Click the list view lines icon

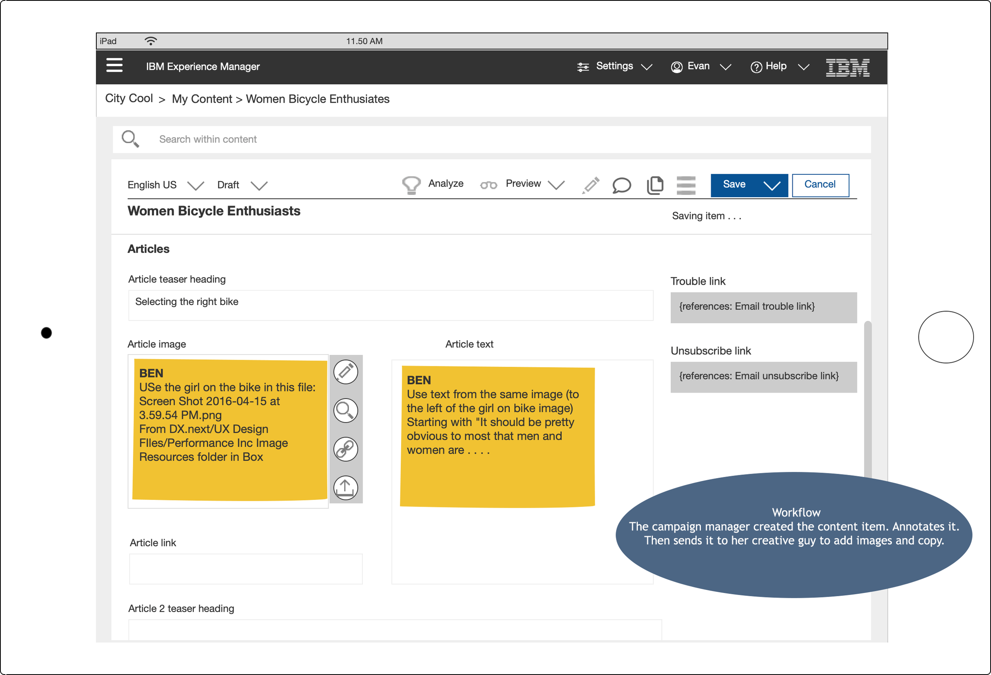tap(686, 185)
